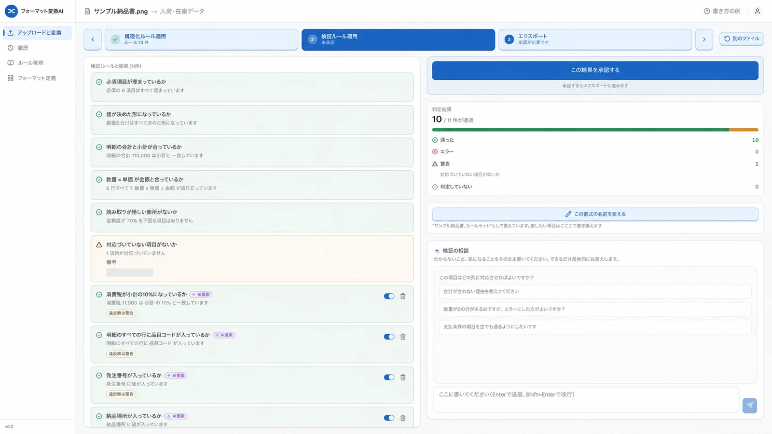Open the エクスポート step tab
Screen dimensions: 772x434
[x=595, y=40]
